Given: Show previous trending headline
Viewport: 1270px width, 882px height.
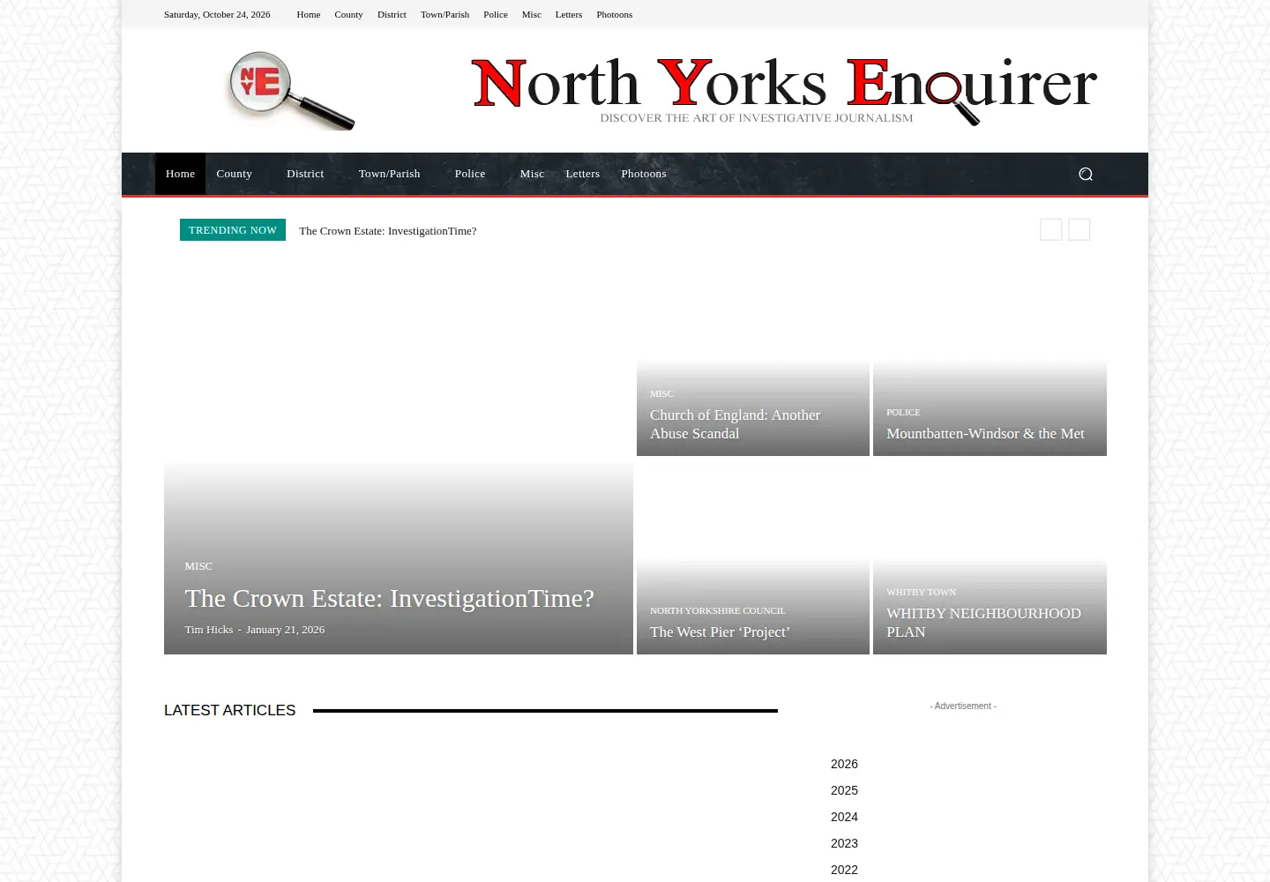Looking at the screenshot, I should [x=1050, y=229].
